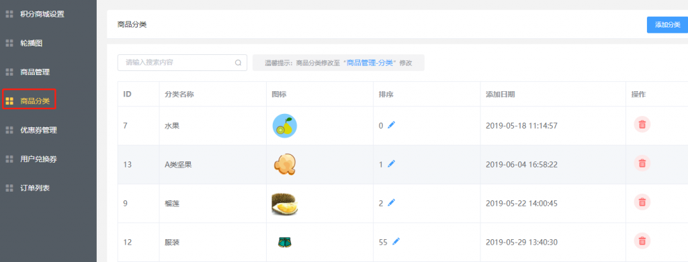This screenshot has width=688, height=262.
Task: Go to 轮播图 sidebar menu
Action: click(x=31, y=43)
